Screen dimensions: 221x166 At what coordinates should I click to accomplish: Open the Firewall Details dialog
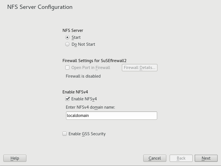click(x=139, y=68)
